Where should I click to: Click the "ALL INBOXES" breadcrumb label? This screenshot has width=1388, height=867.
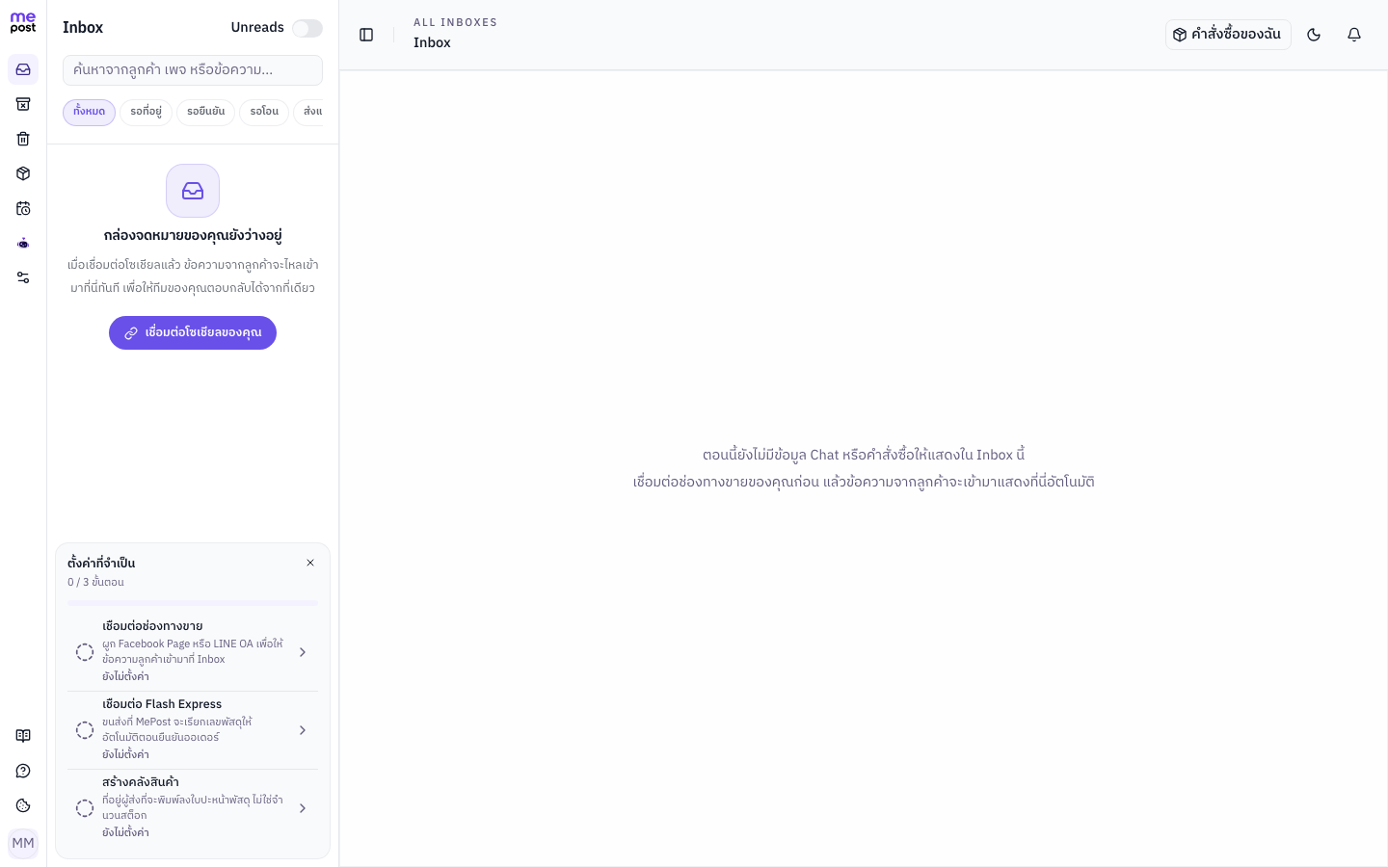(x=455, y=22)
